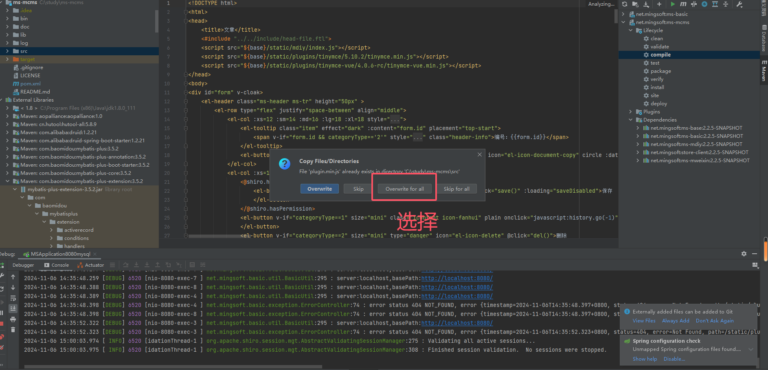The width and height of the screenshot is (768, 370).
Task: Expand the activerecord package
Action: point(52,230)
